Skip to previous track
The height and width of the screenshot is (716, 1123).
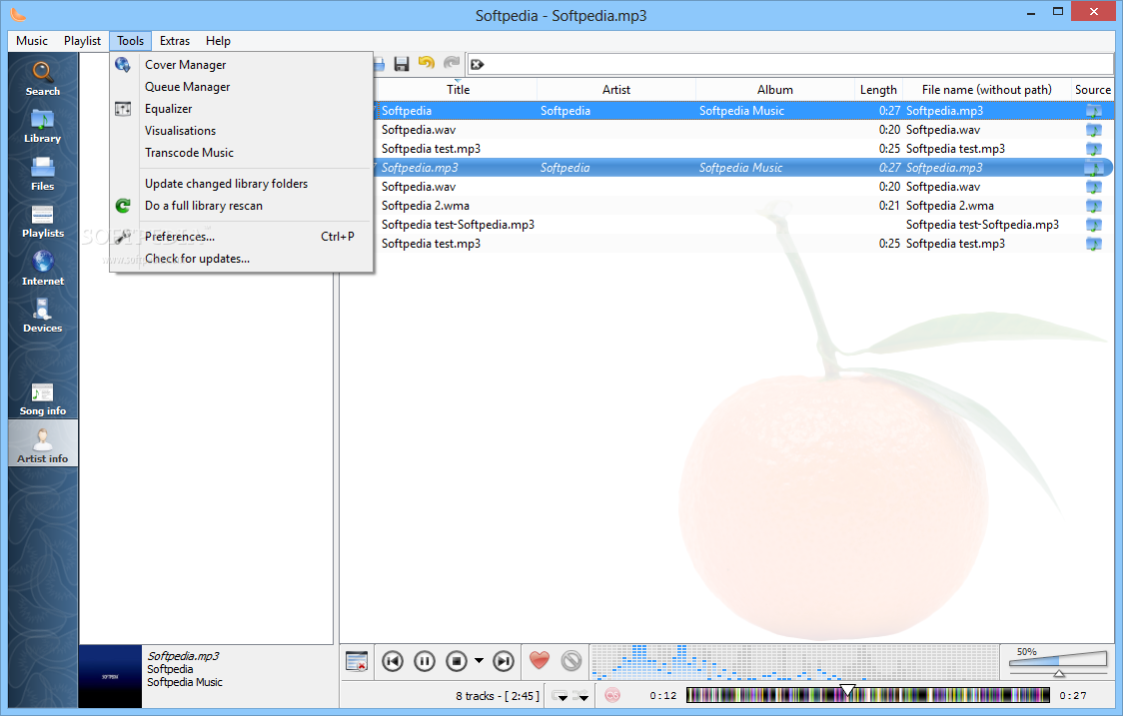point(393,661)
